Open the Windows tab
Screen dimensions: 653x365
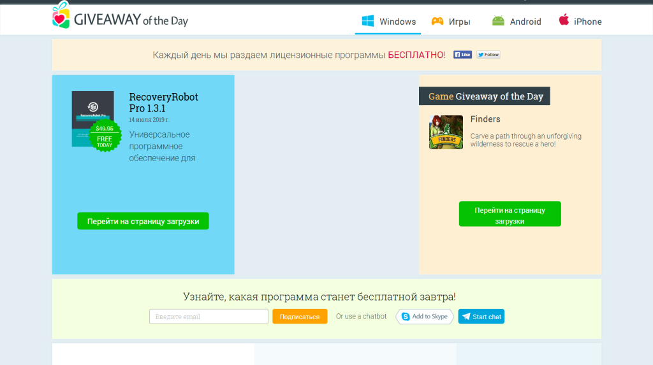coord(397,22)
